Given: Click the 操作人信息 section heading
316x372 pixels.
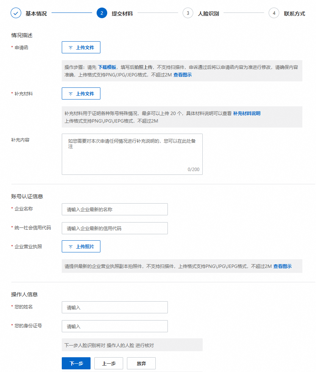Looking at the screenshot, I should [25, 294].
